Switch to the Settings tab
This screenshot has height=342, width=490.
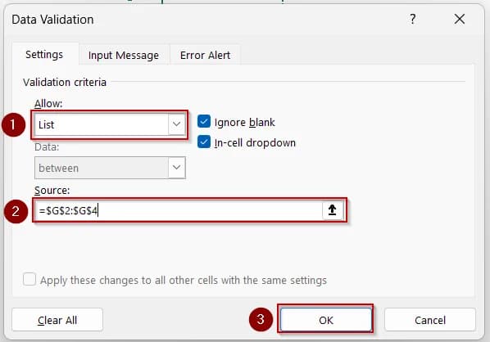tap(44, 55)
